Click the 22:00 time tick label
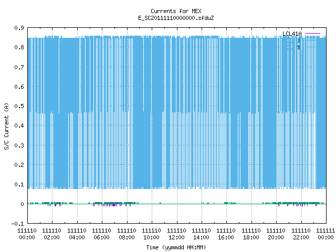Viewport: 336px width, 252px height. 301,237
